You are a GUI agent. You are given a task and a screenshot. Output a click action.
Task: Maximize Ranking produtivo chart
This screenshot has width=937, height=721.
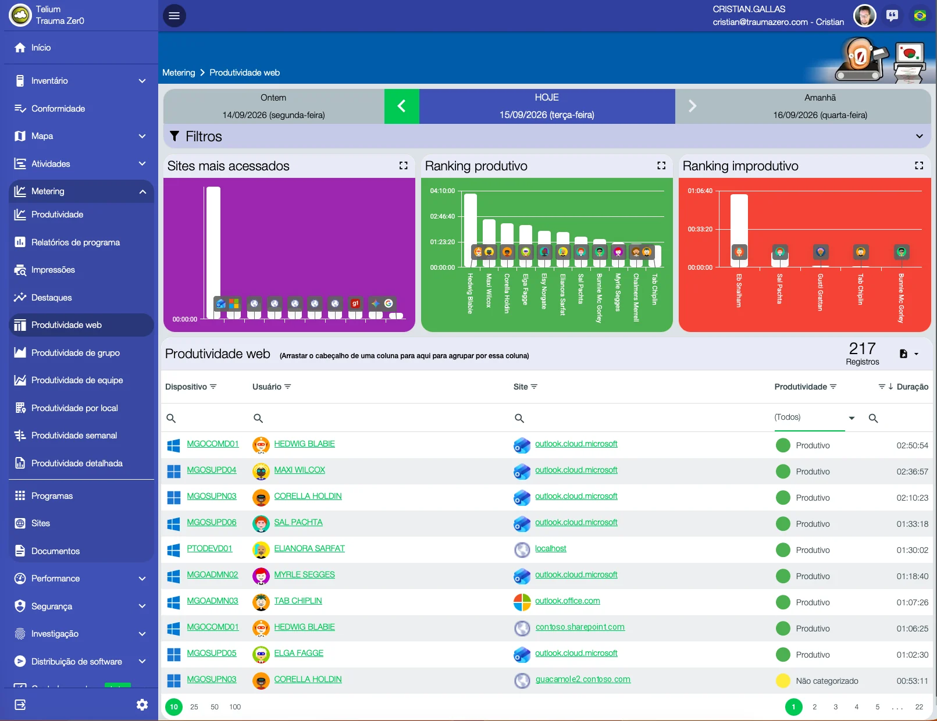661,166
